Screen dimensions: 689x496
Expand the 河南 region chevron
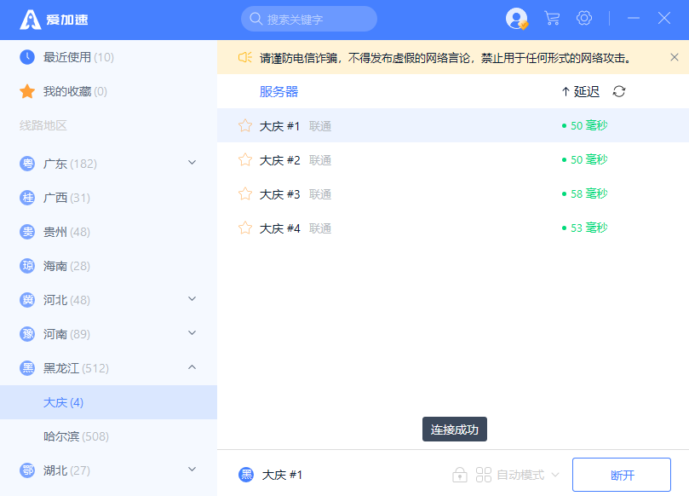point(192,333)
